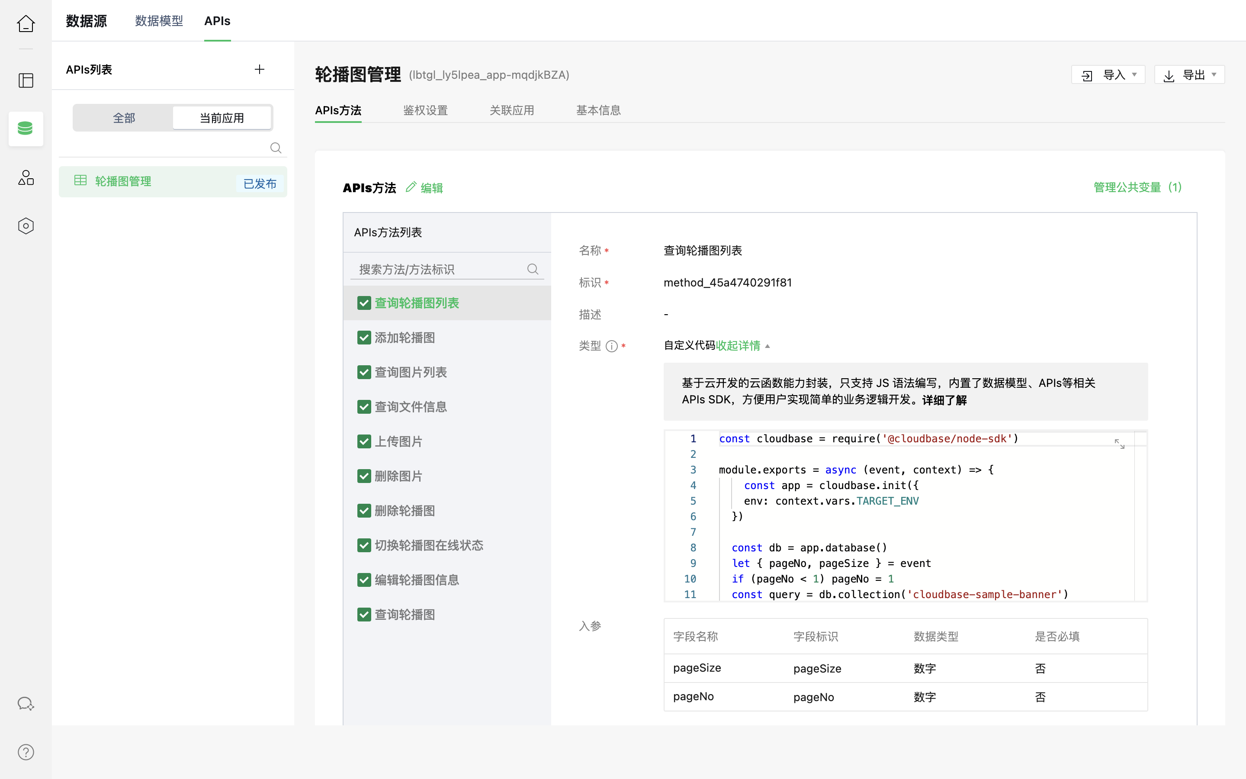This screenshot has height=779, width=1246.
Task: Open the chat assistant icon in sidebar
Action: (26, 704)
